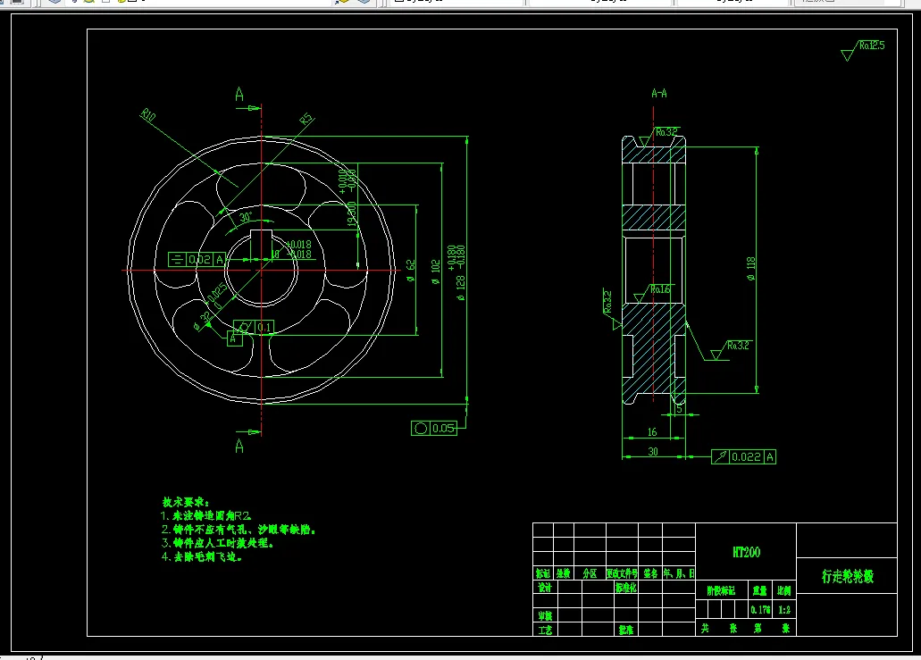This screenshot has height=660, width=921.
Task: Click the lower section marker "A" below wheel
Action: [x=239, y=446]
